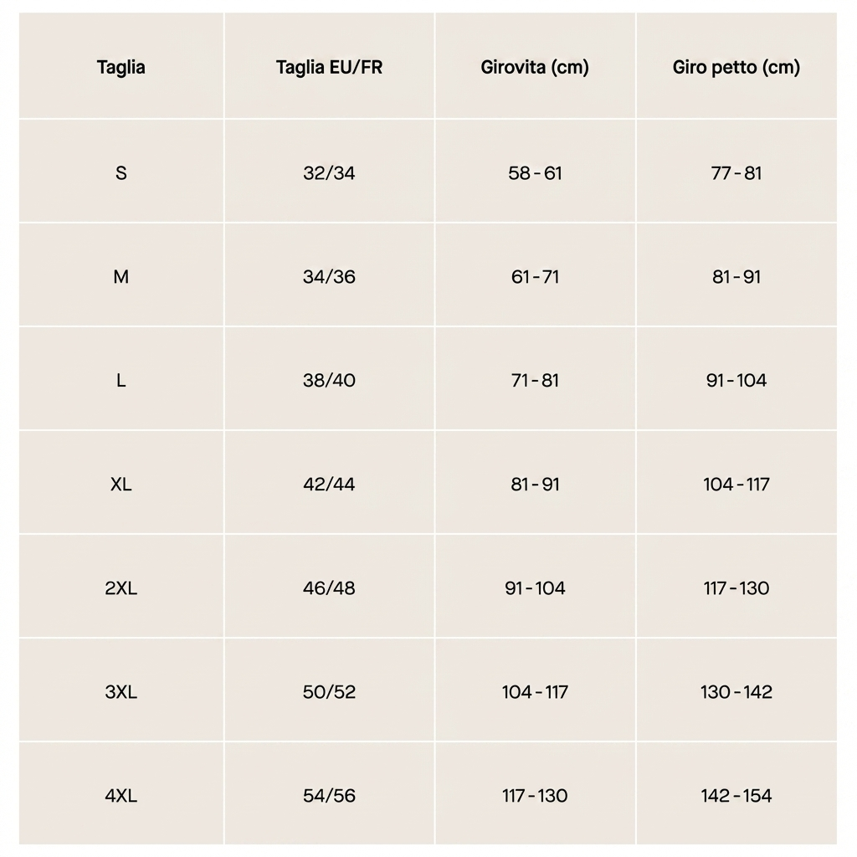857x857 pixels.
Task: Click the Girovita (cm) header
Action: click(535, 67)
